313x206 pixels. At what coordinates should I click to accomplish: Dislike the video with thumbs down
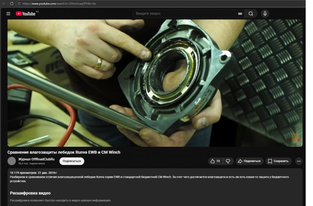click(x=228, y=161)
